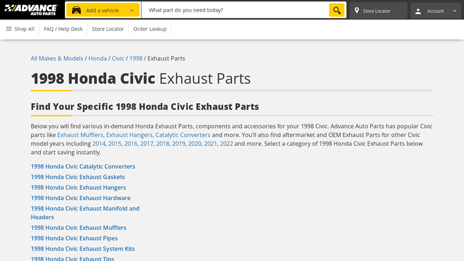
Task: Open 1998 Honda Civic Exhaust Tips
Action: point(72,258)
